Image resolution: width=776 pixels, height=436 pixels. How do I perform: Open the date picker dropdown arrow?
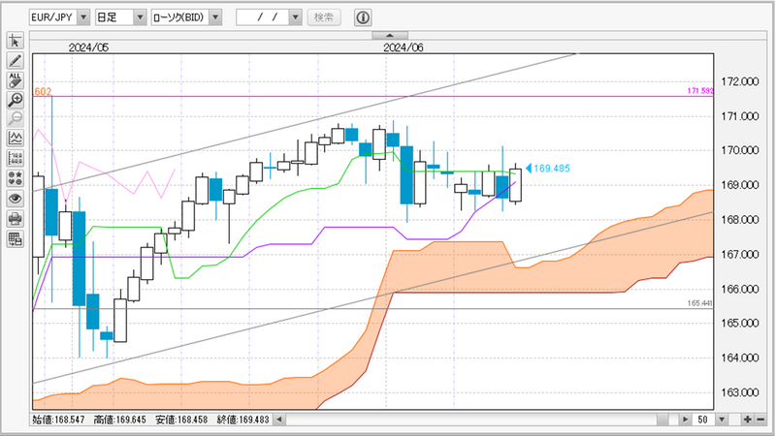click(296, 17)
